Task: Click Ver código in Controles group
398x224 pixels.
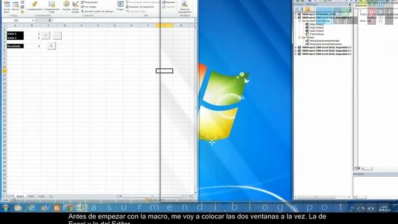Action: point(88,7)
